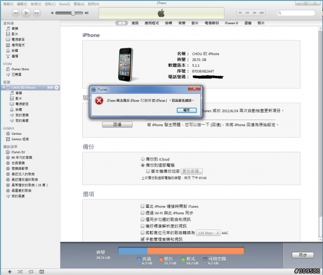The image size is (323, 275).
Task: Click the volume slider knob
Action: click(73, 13)
